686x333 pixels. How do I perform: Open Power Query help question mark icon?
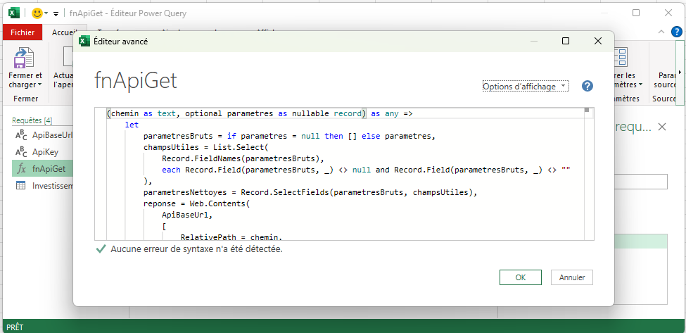(x=676, y=32)
